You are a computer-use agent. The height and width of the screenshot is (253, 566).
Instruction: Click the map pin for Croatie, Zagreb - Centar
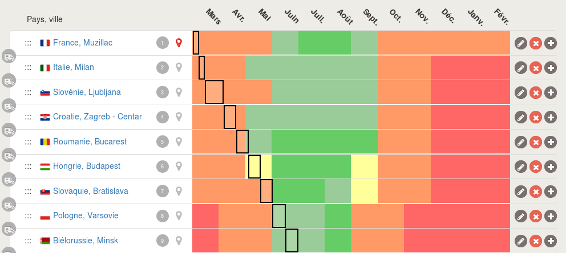click(x=179, y=117)
